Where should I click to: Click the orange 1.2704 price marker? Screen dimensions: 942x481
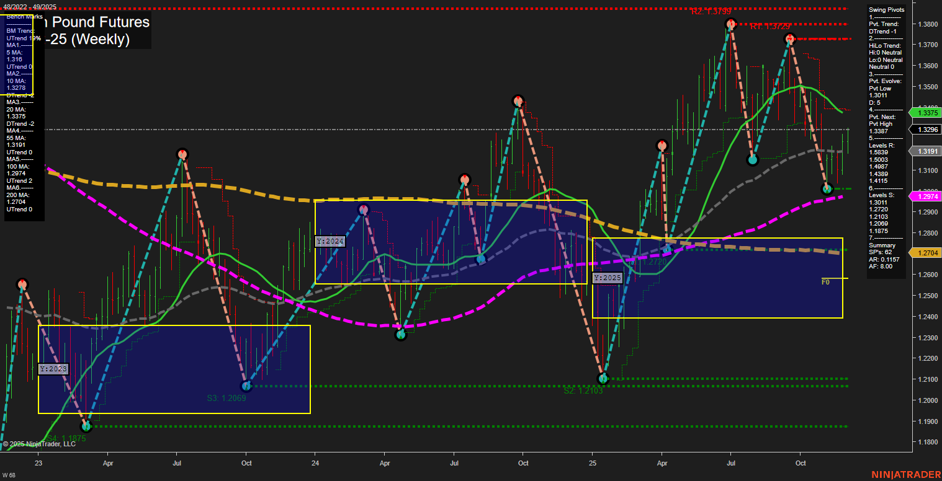[x=926, y=253]
